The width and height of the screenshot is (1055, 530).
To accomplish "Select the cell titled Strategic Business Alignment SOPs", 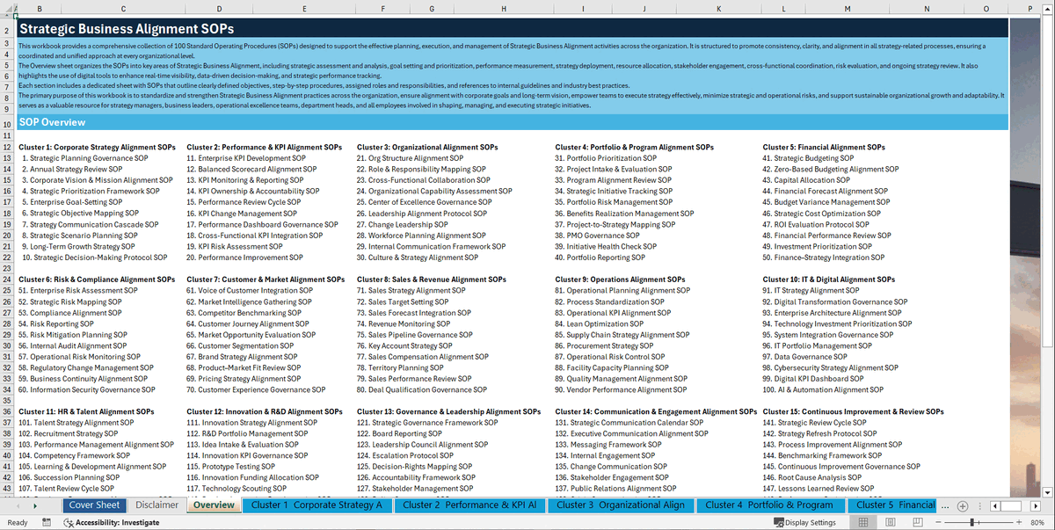I will (105, 27).
